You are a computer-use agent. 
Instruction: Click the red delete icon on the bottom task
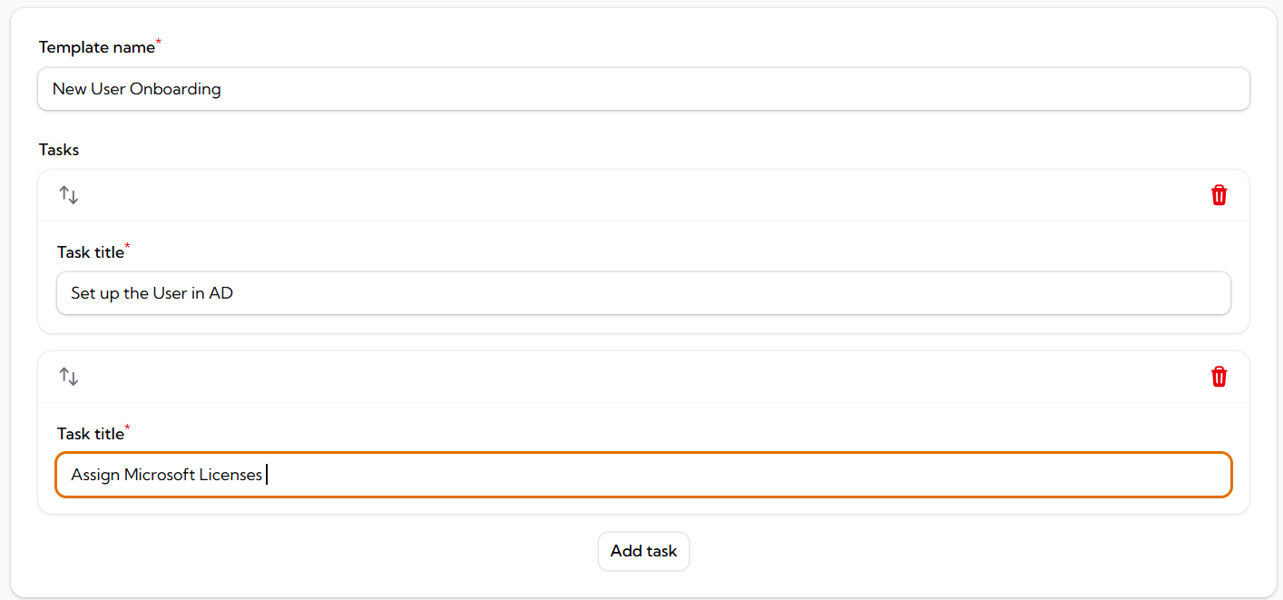pyautogui.click(x=1219, y=376)
